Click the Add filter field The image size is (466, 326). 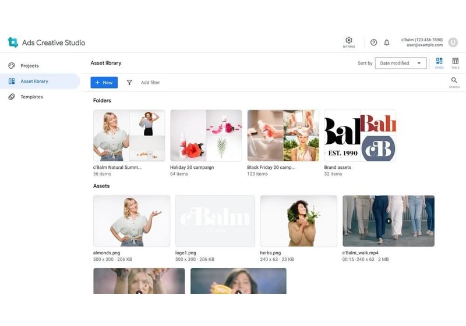coord(150,83)
